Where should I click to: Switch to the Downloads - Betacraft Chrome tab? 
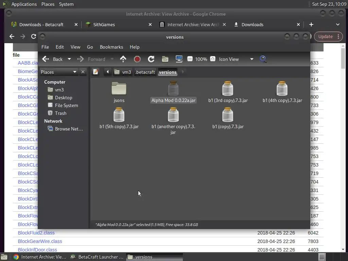[41, 24]
